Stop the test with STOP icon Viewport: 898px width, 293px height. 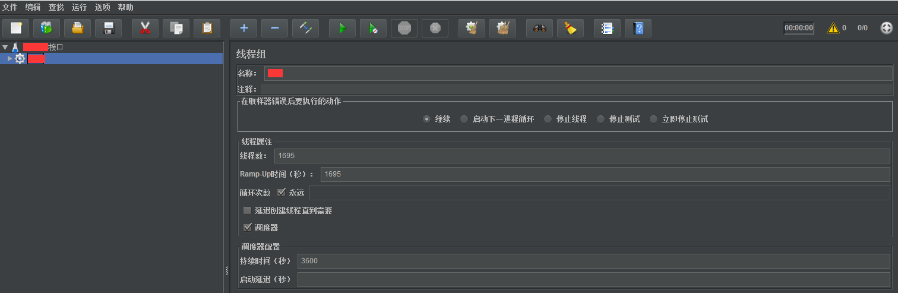tap(404, 28)
